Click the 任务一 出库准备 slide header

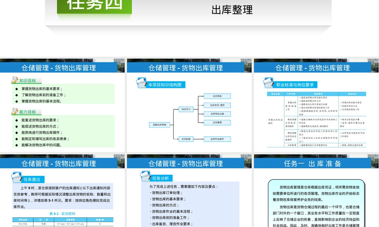[313, 163]
